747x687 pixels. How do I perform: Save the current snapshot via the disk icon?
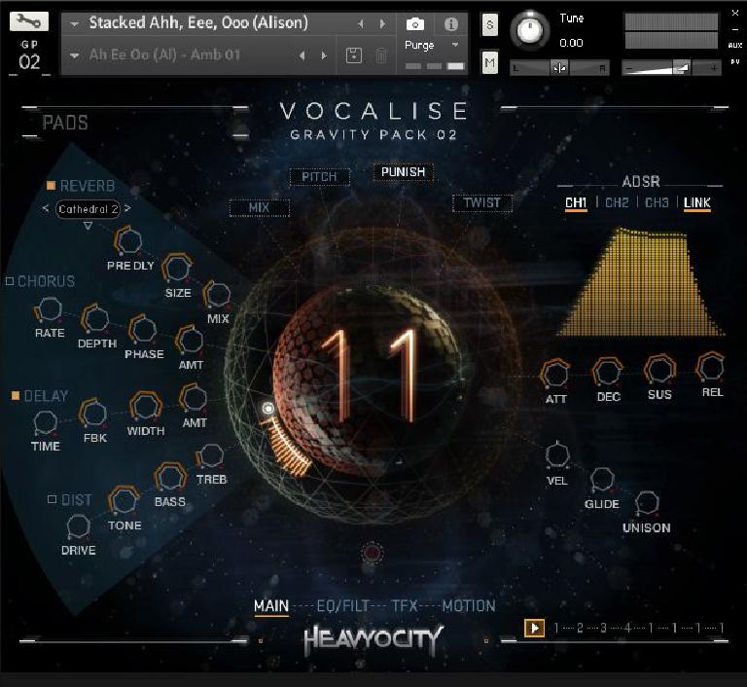pyautogui.click(x=353, y=55)
